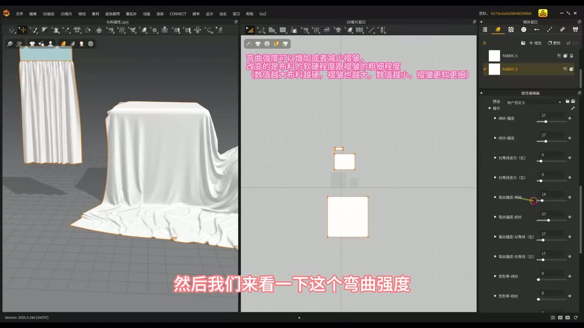Adjust the 纬纱-强度 slider

click(x=552, y=122)
